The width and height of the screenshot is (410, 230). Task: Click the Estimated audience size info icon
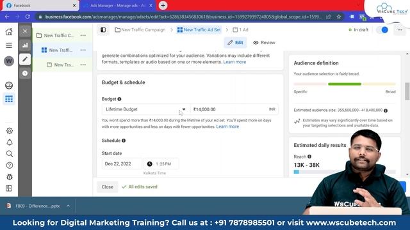coord(386,111)
